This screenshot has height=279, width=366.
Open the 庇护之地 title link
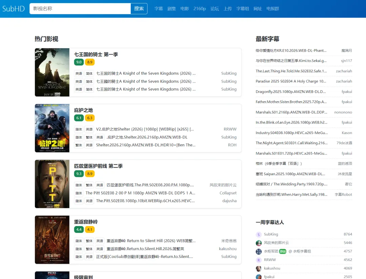[x=83, y=110]
